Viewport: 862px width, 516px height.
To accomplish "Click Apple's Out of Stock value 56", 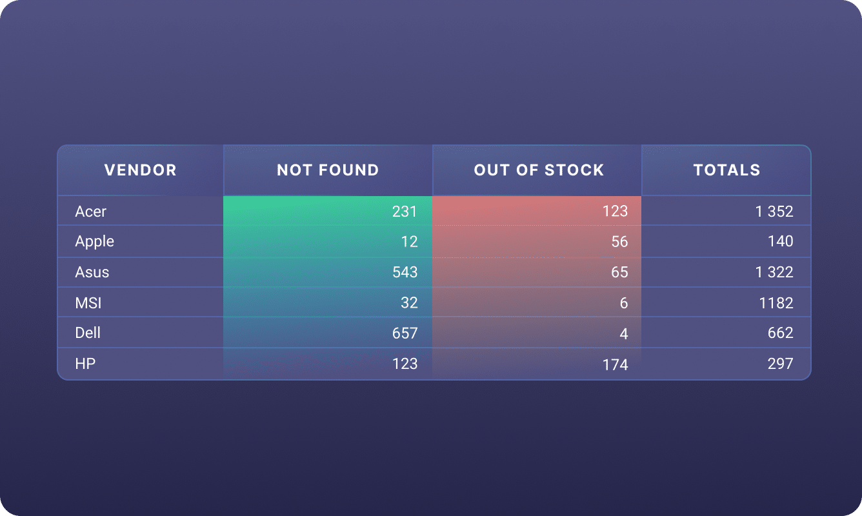I will click(x=619, y=242).
